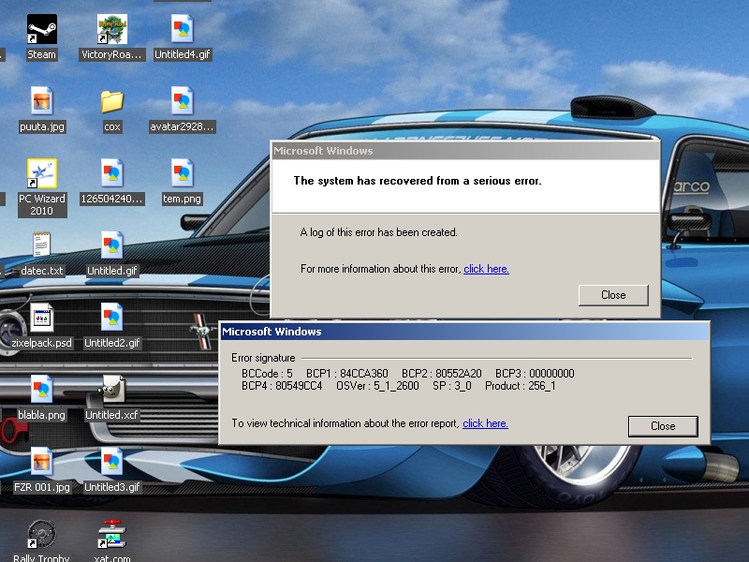749x562 pixels.
Task: Click the inactive Microsoft Windows dialog title bar
Action: (465, 151)
